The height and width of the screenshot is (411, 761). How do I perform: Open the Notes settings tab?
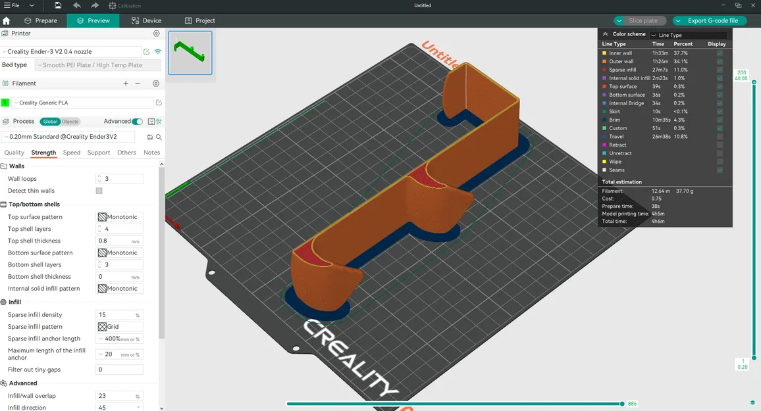click(152, 152)
